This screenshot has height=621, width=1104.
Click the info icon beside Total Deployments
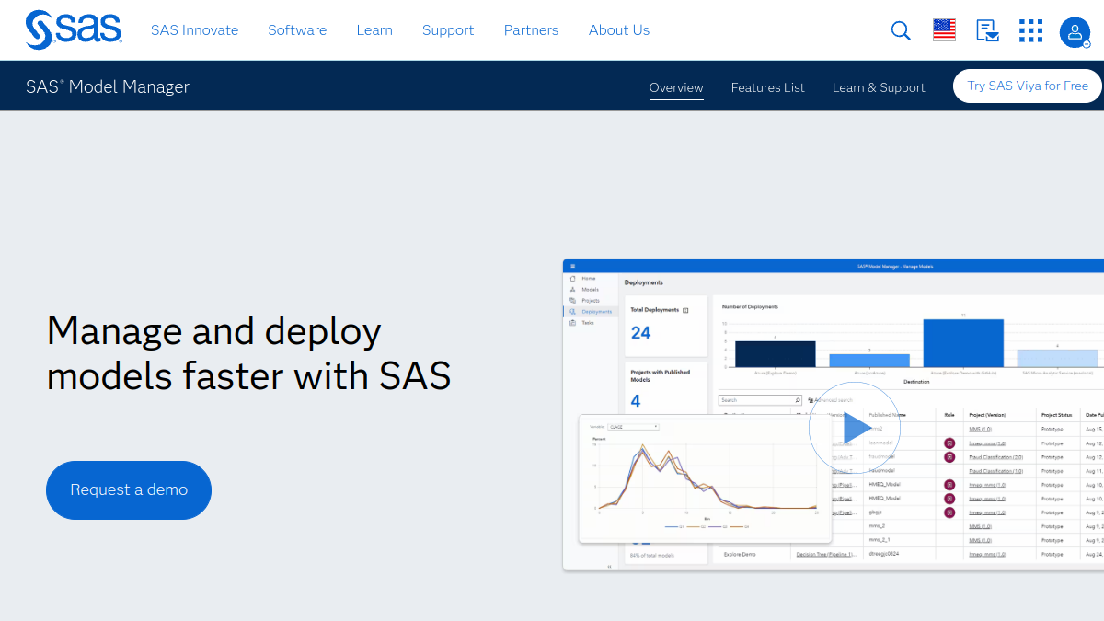pos(685,310)
